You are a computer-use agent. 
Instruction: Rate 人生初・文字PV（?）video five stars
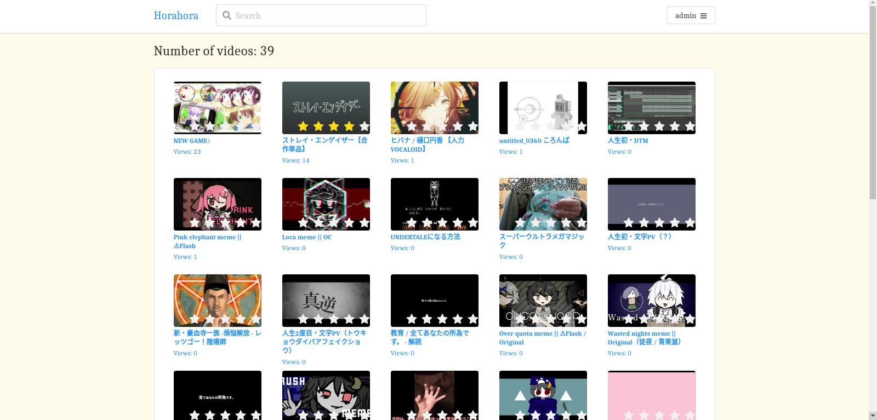coord(690,223)
